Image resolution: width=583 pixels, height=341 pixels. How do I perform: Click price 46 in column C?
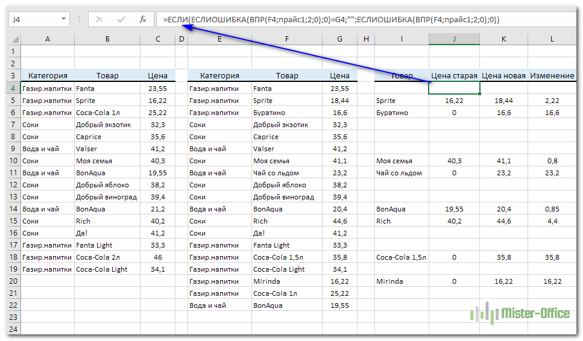pyautogui.click(x=157, y=257)
